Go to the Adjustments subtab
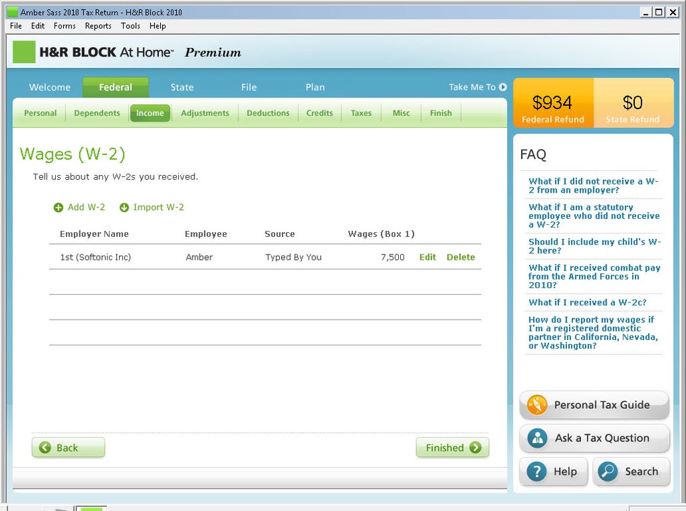 tap(204, 113)
